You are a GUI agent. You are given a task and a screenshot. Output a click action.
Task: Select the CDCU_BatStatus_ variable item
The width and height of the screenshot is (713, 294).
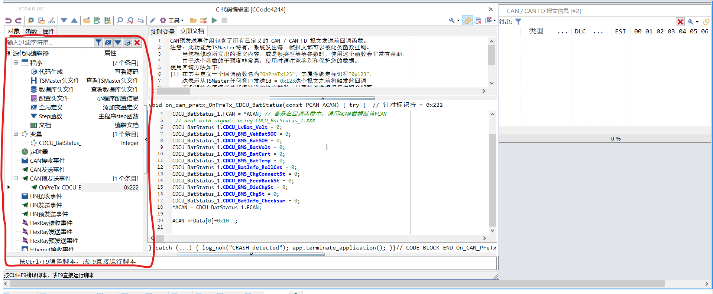[x=59, y=143]
